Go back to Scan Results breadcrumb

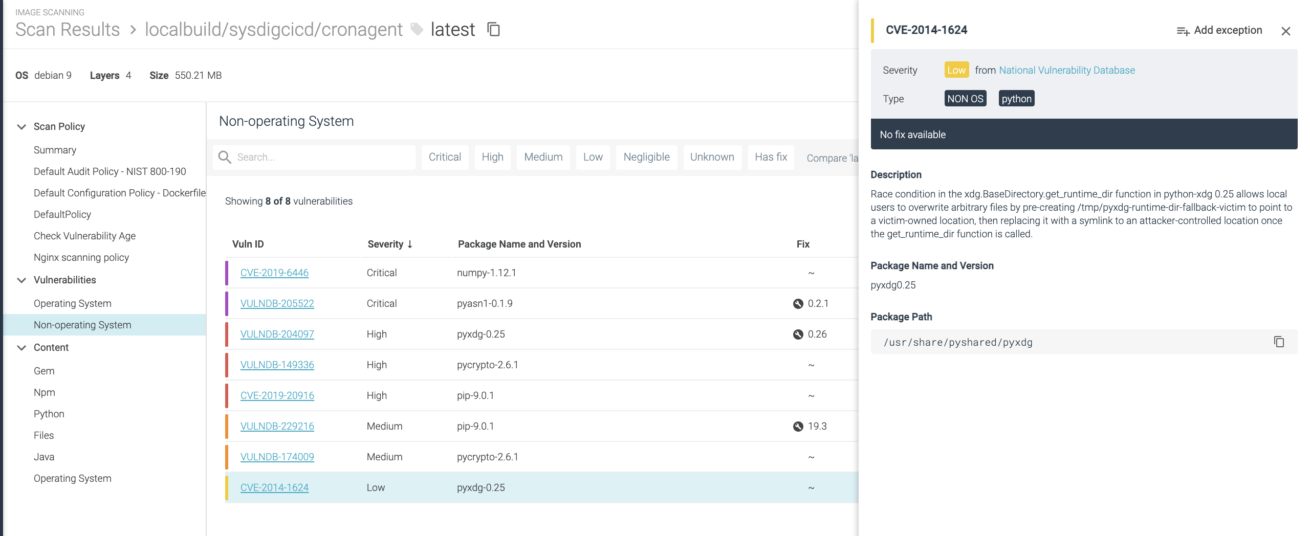[x=68, y=30]
